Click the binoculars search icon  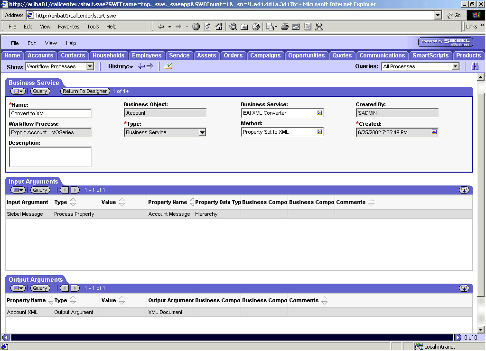tap(475, 66)
